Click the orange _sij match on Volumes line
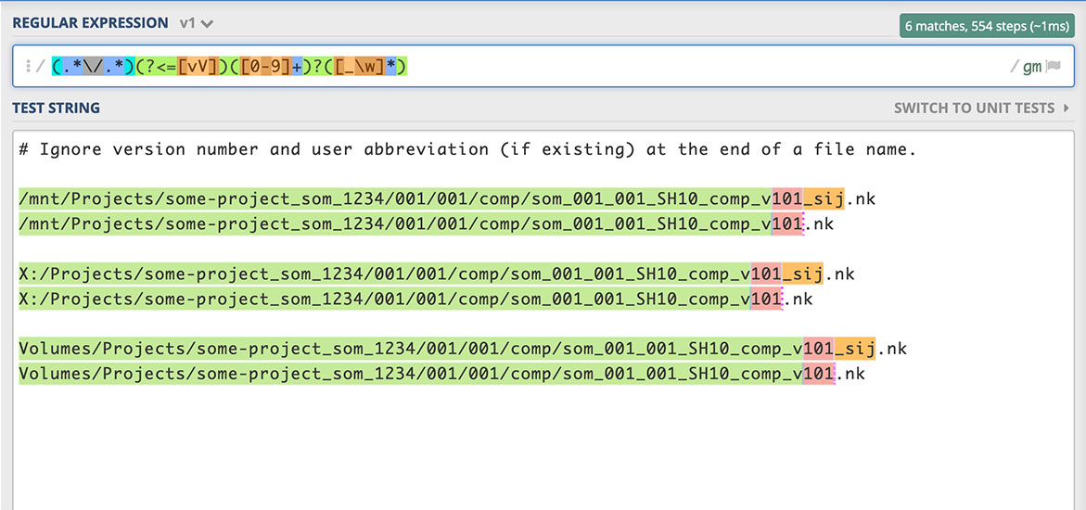1086x510 pixels. pyautogui.click(x=854, y=349)
